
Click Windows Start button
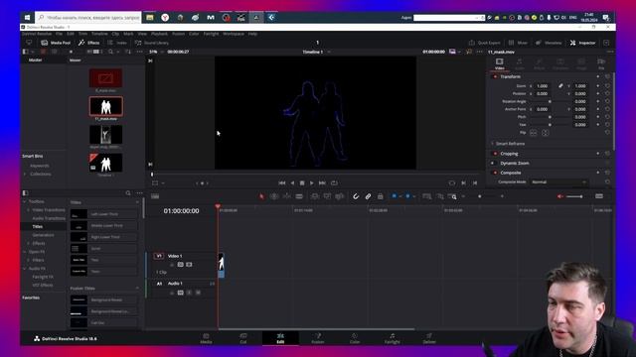pyautogui.click(x=27, y=18)
